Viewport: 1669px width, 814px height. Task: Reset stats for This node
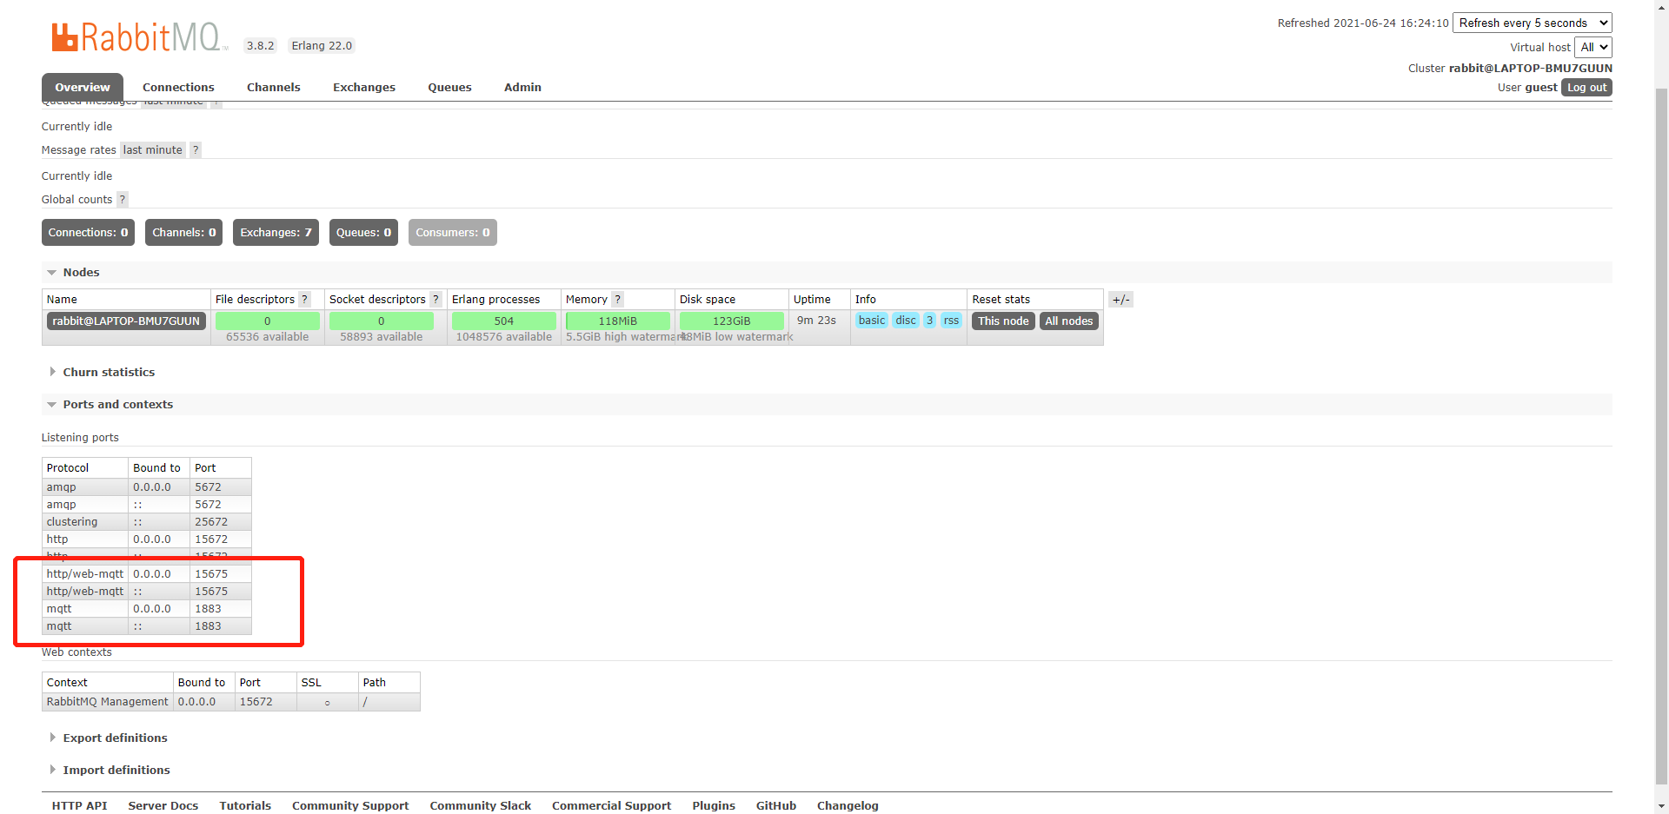[1003, 321]
